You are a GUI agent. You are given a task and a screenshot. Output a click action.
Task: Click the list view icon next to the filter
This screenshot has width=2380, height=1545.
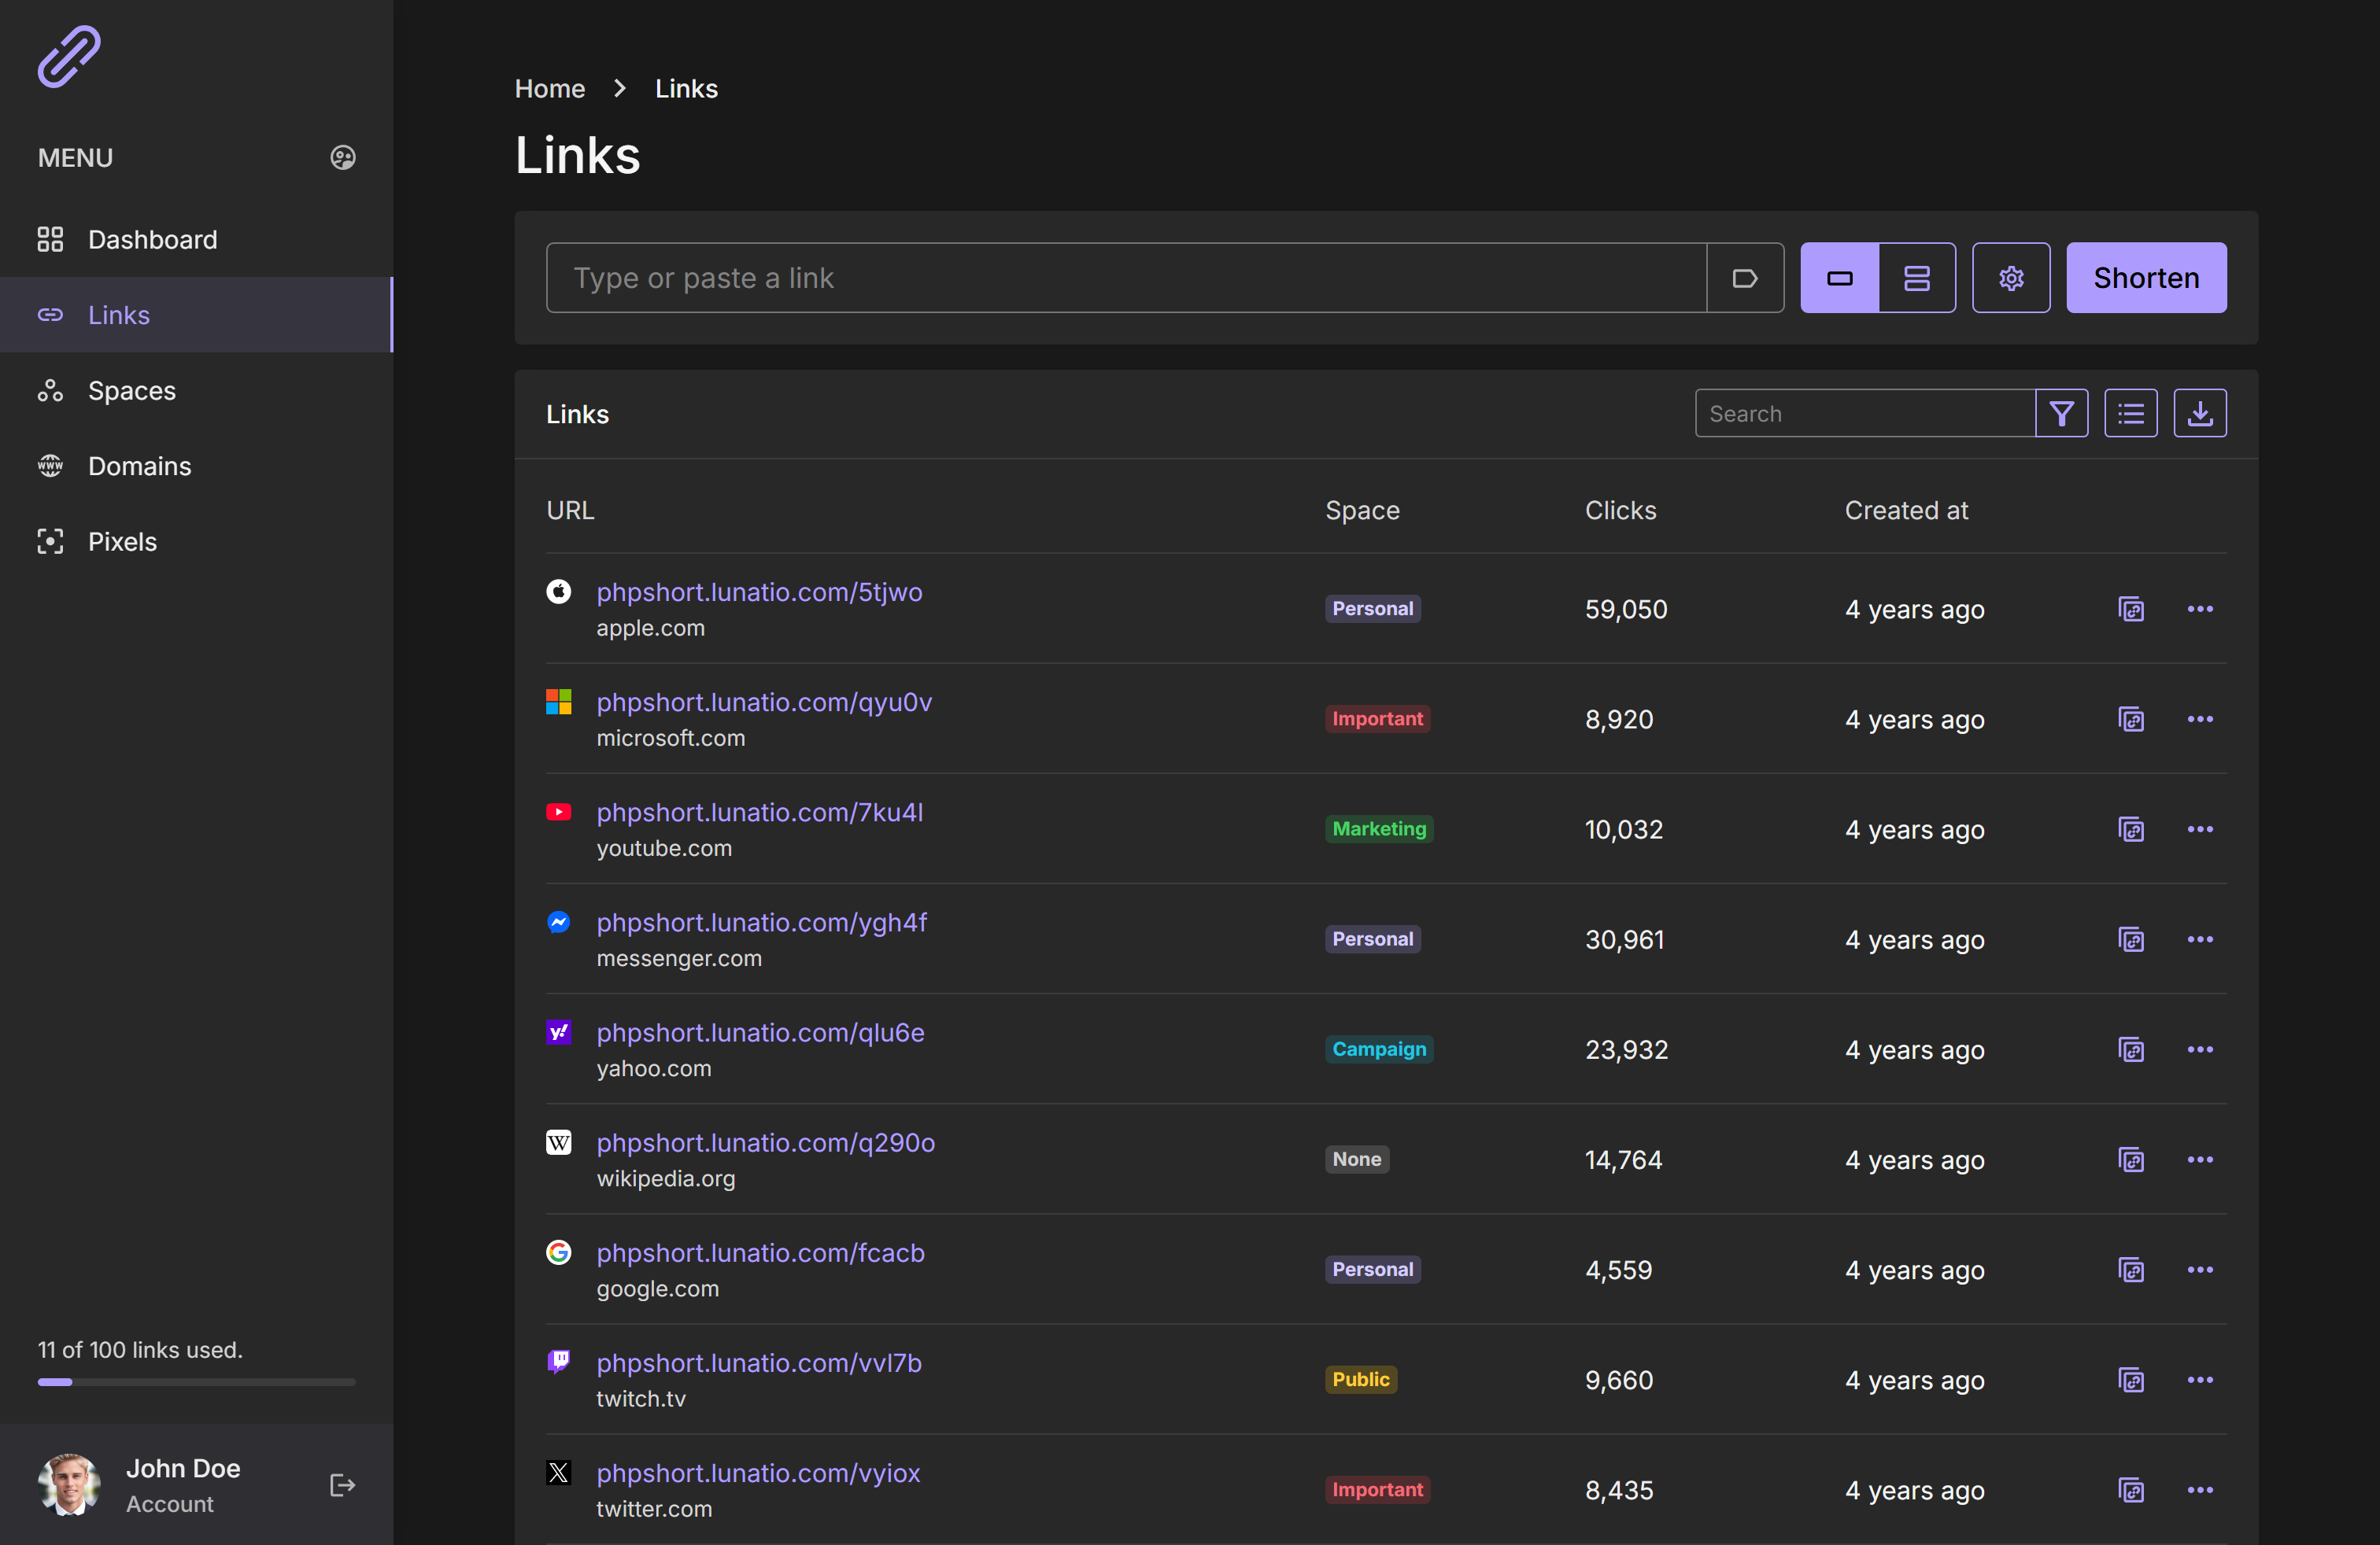tap(2130, 414)
